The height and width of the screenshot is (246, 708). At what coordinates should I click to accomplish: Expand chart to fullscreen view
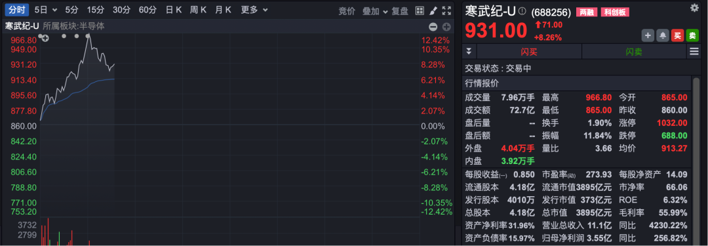point(446,11)
